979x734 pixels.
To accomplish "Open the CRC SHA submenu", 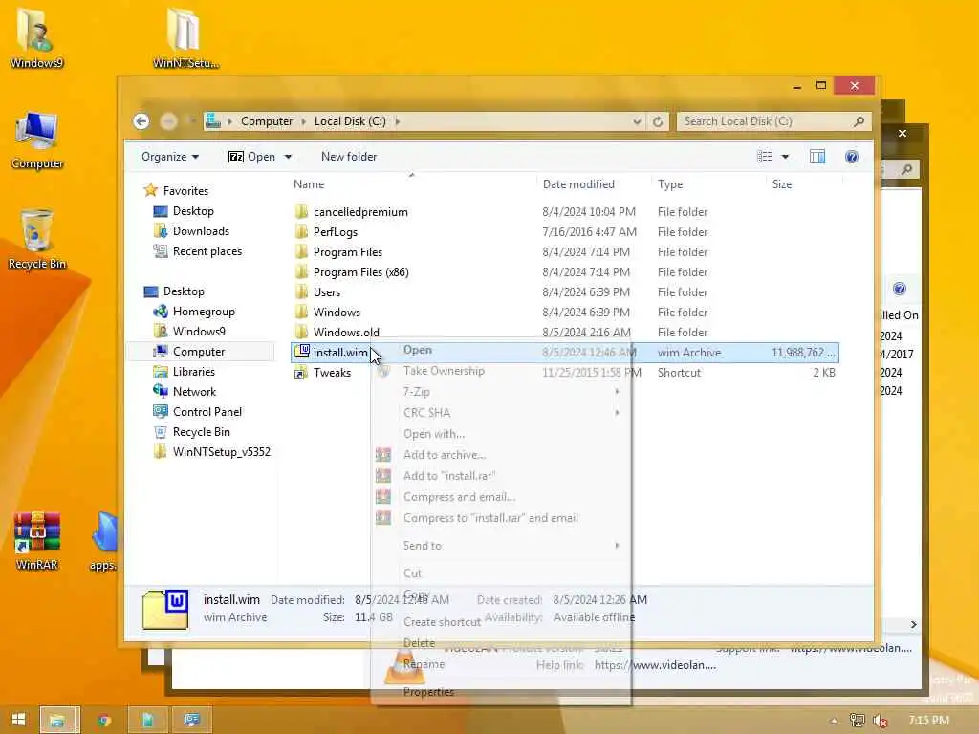I will (501, 413).
